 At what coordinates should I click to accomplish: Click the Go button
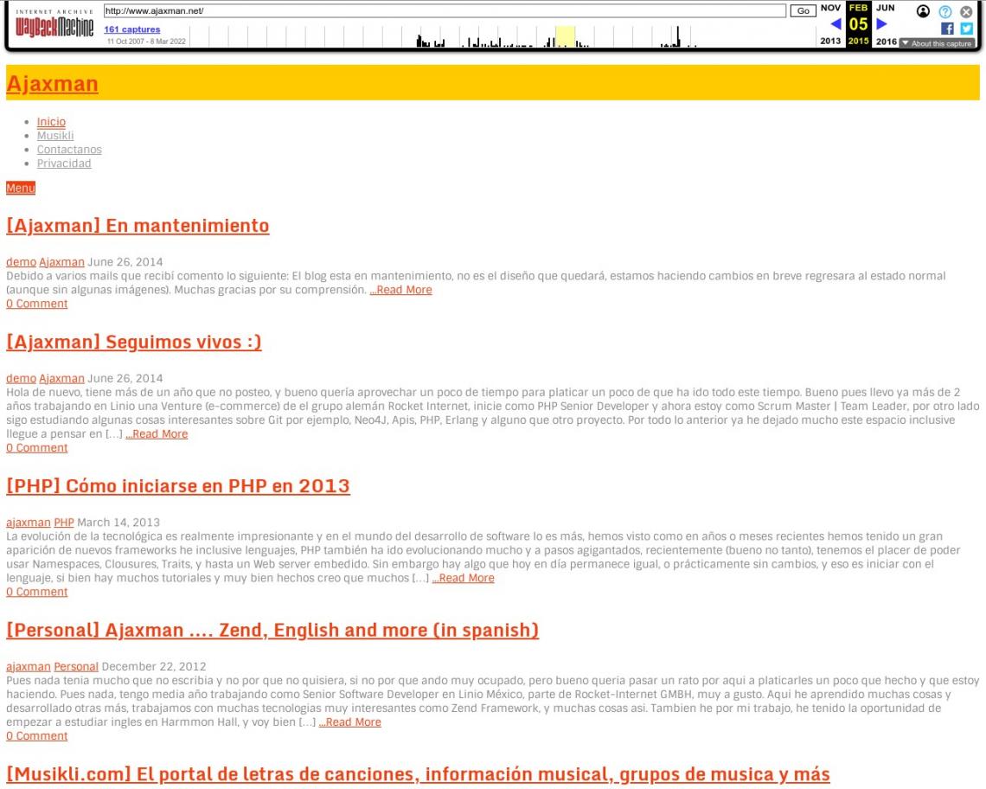[x=803, y=10]
